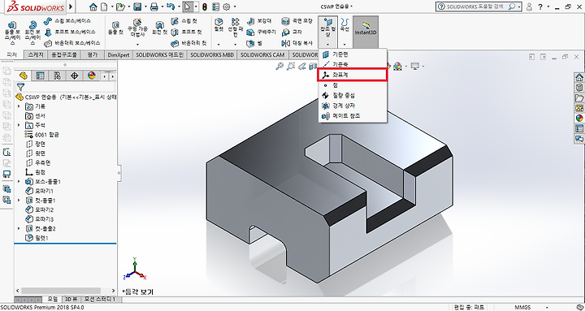The width and height of the screenshot is (585, 311).
Task: Open the DisplayManager color ball tab
Action: [91, 76]
